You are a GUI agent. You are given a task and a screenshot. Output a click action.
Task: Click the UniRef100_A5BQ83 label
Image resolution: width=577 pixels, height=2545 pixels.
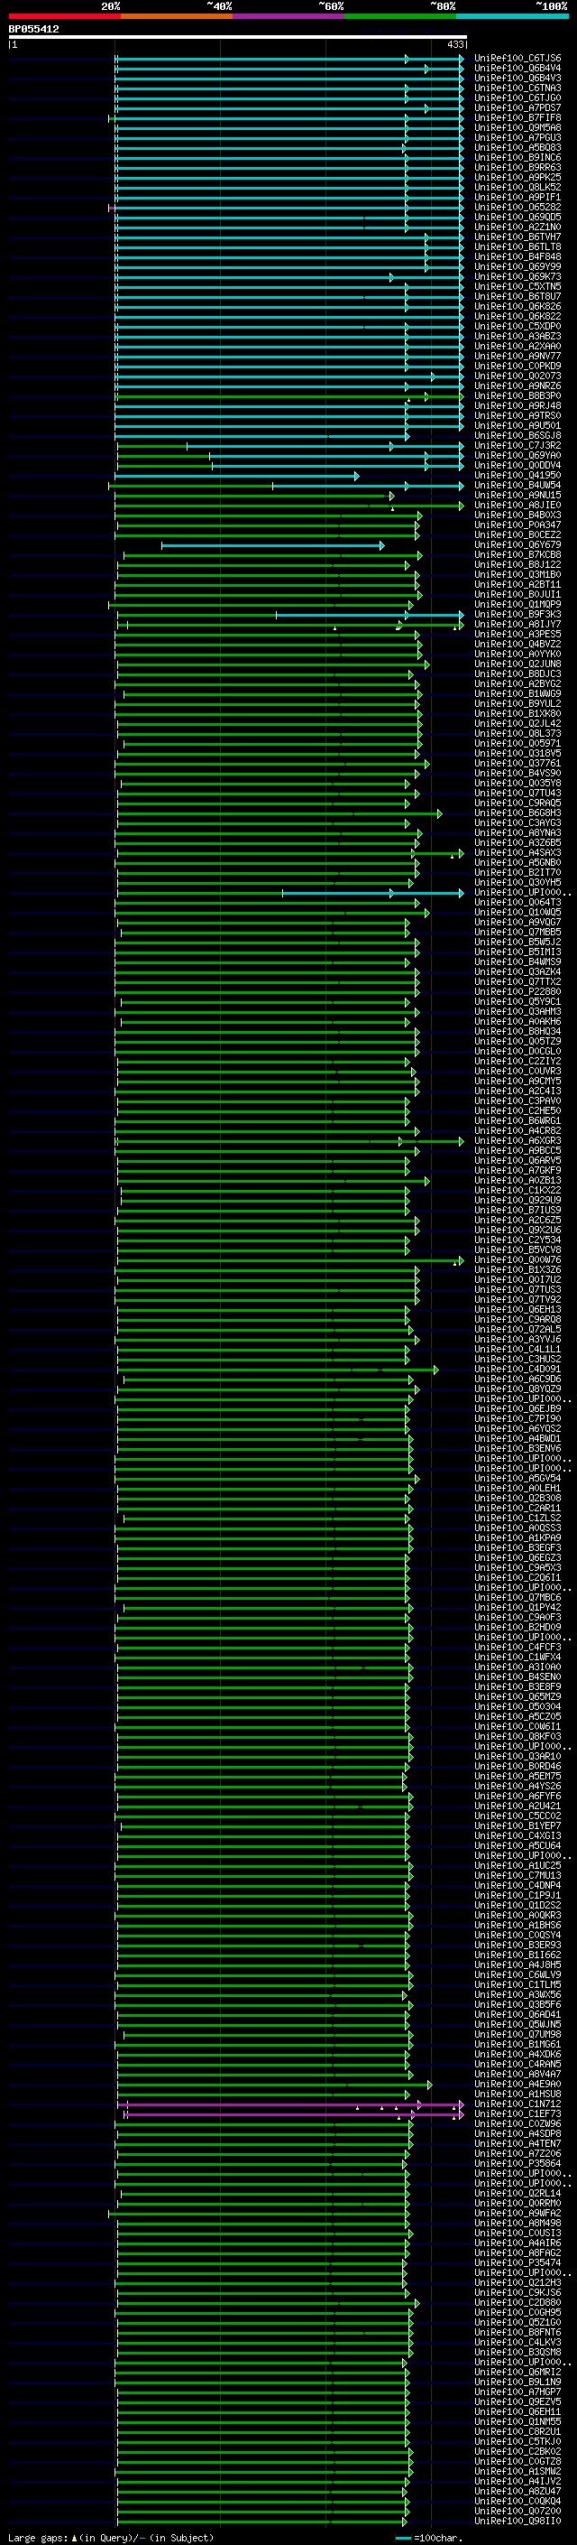pos(517,148)
